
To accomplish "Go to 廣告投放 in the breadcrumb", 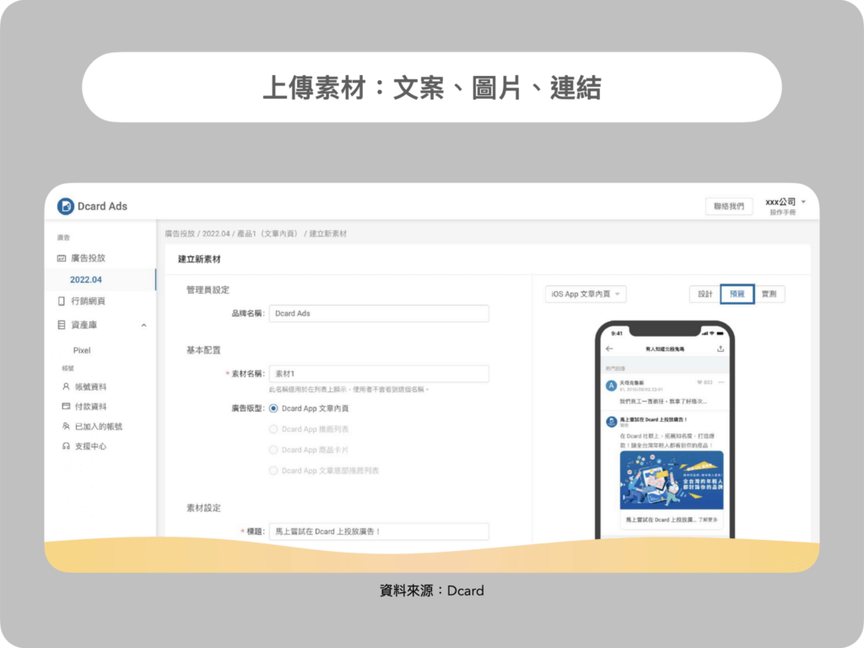I will tap(180, 234).
